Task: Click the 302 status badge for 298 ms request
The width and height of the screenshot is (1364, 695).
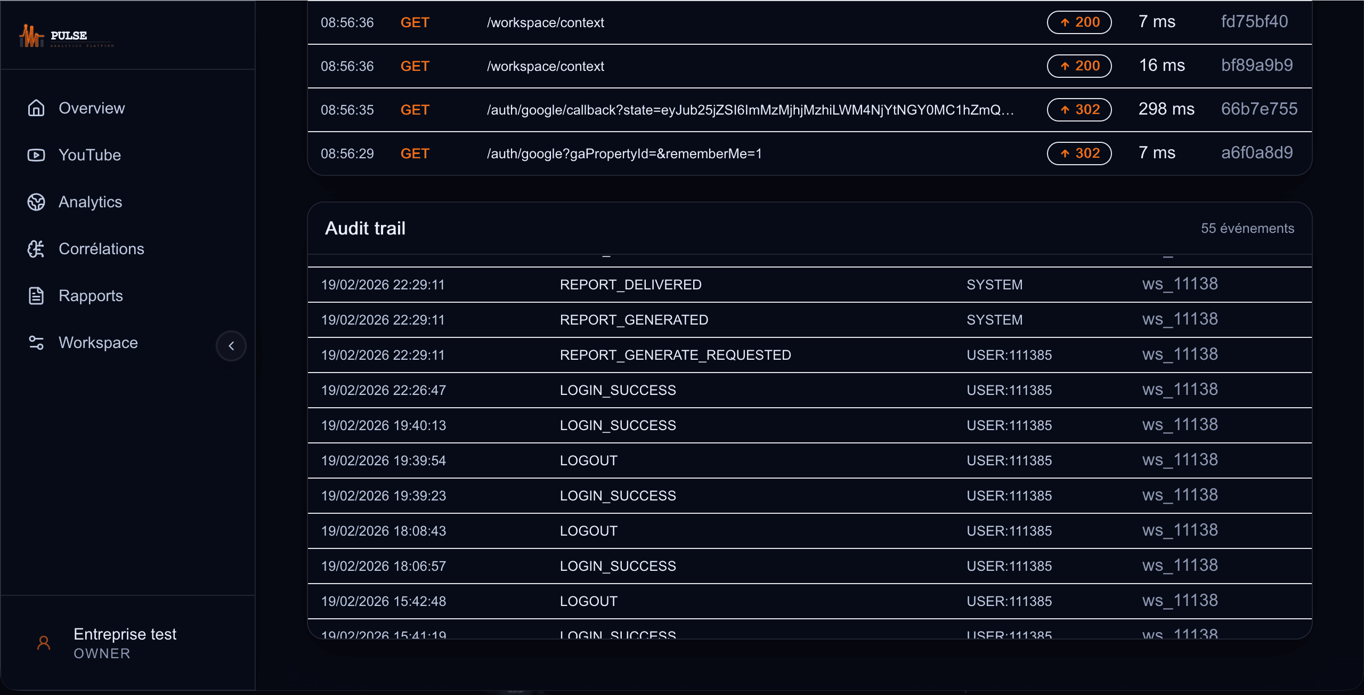Action: (x=1079, y=110)
